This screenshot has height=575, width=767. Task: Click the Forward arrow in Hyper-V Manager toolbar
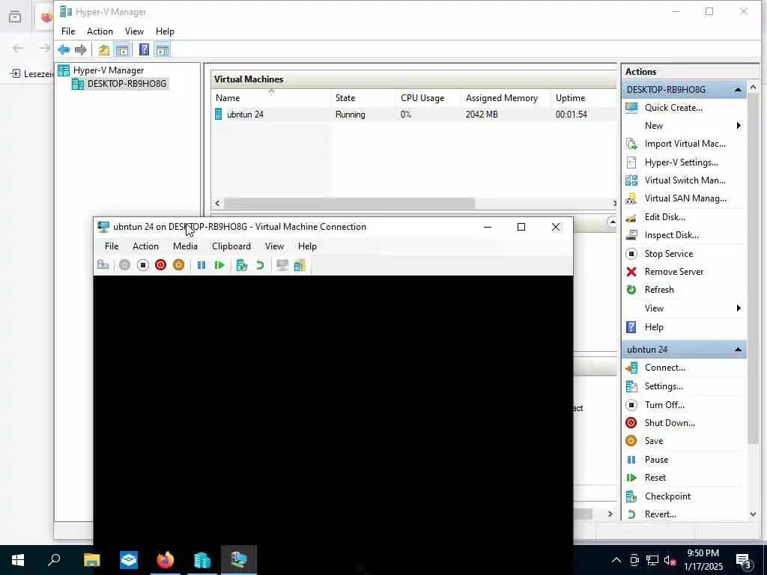81,50
